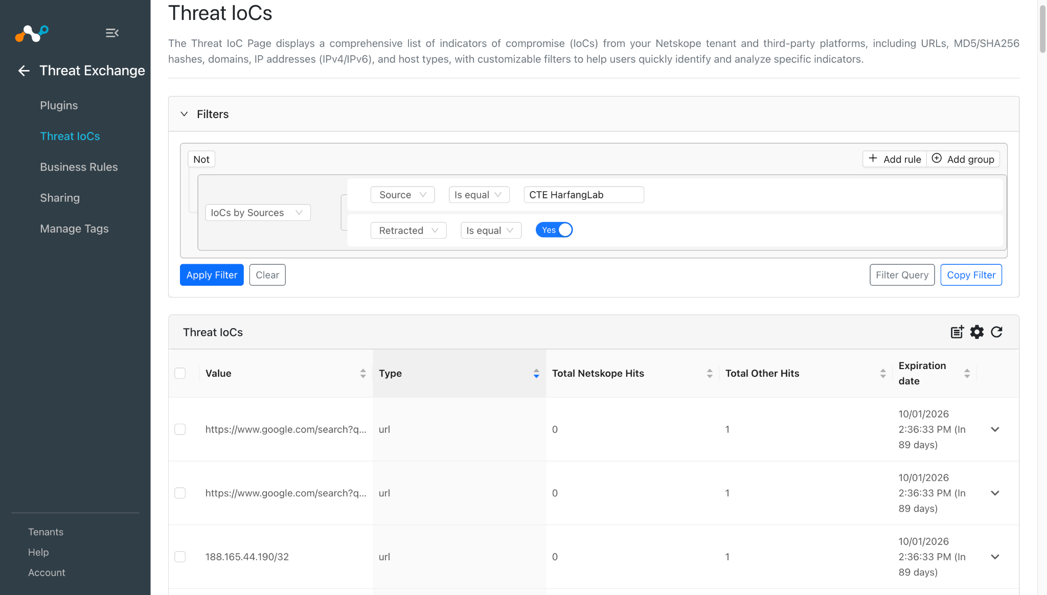Screen dimensions: 1047x595
Task: Click the Copy Filter button
Action: click(x=971, y=275)
